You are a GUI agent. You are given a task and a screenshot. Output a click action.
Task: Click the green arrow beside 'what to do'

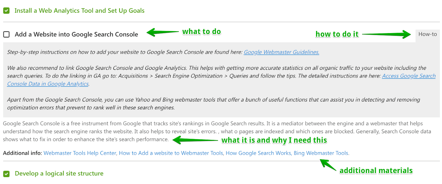163,32
